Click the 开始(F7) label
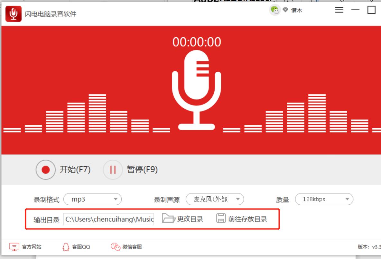Image resolution: width=381 pixels, height=259 pixels. coord(75,169)
